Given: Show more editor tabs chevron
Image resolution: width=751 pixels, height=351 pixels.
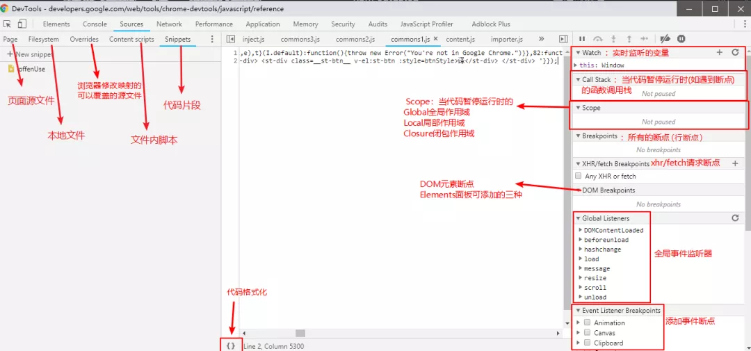Looking at the screenshot, I should [542, 39].
